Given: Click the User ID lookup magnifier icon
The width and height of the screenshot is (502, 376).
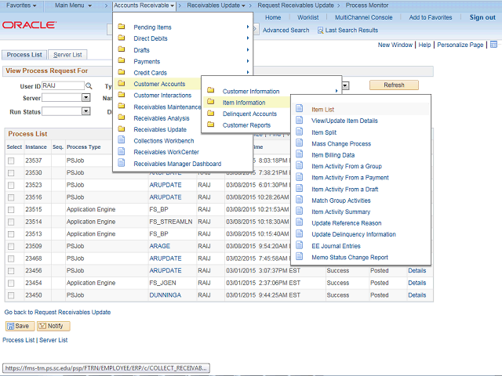Looking at the screenshot, I should (x=89, y=86).
